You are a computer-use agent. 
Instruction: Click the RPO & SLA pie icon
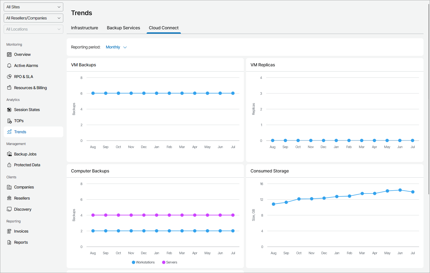coord(9,77)
